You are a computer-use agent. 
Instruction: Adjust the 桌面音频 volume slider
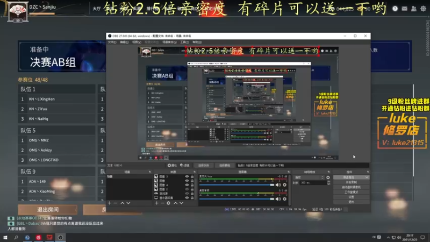pos(237,198)
